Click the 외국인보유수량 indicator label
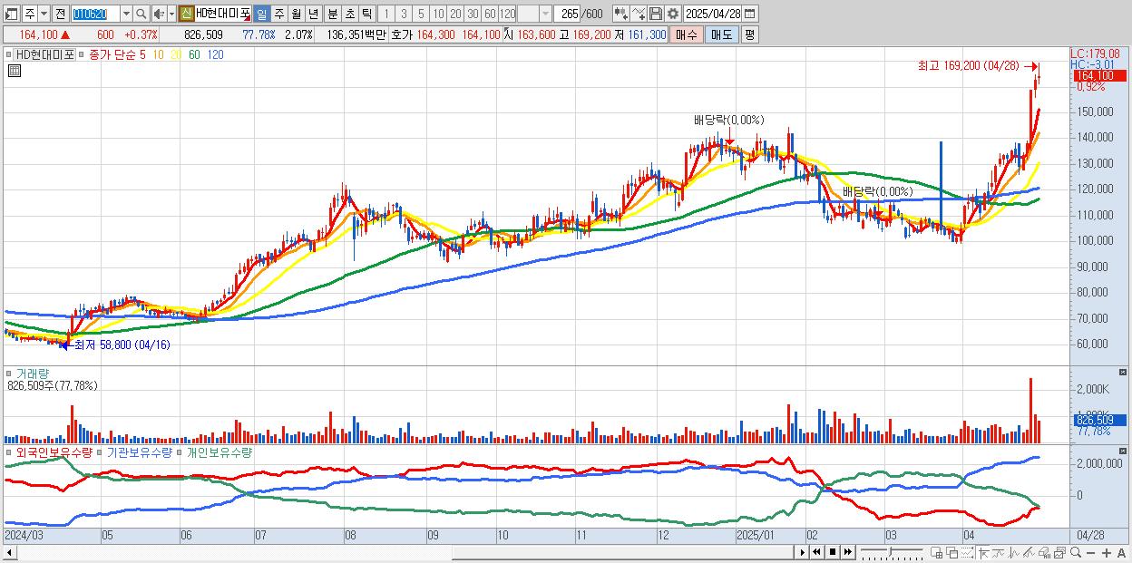This screenshot has width=1132, height=563. pyautogui.click(x=54, y=451)
